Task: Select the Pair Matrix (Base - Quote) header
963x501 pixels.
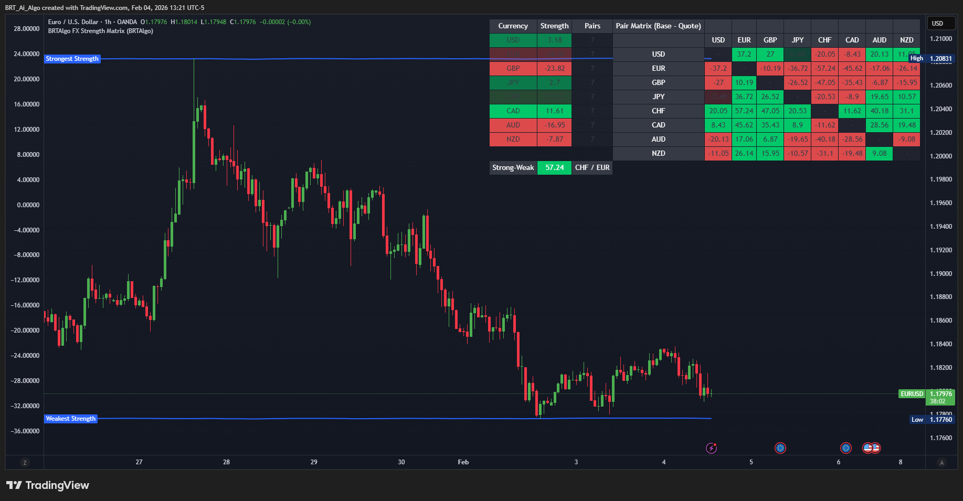Action: (x=658, y=26)
